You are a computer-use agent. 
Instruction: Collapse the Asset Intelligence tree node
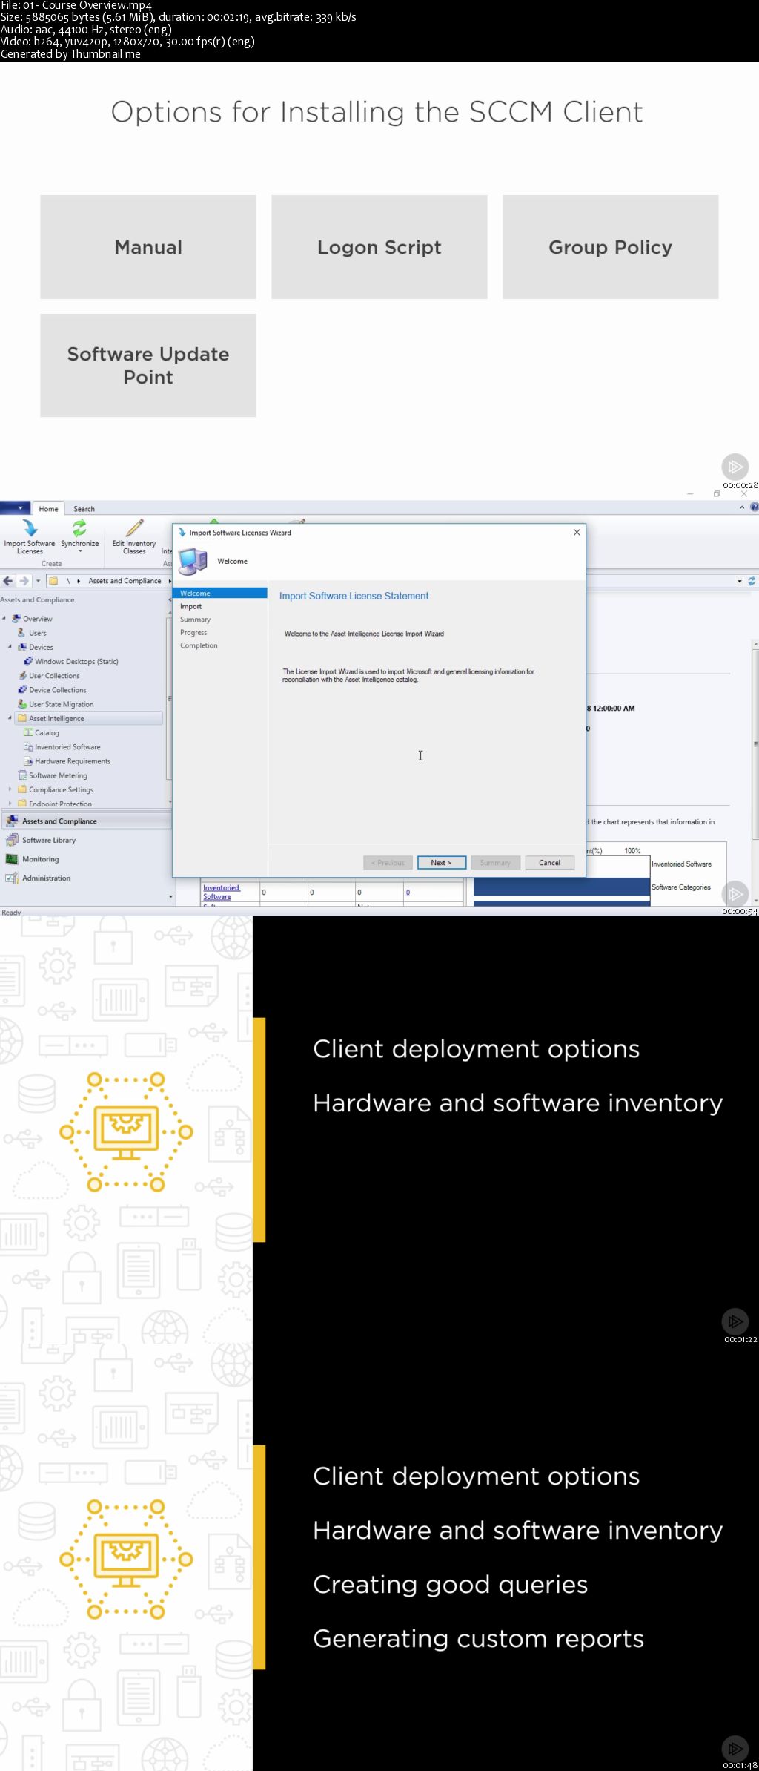click(10, 718)
